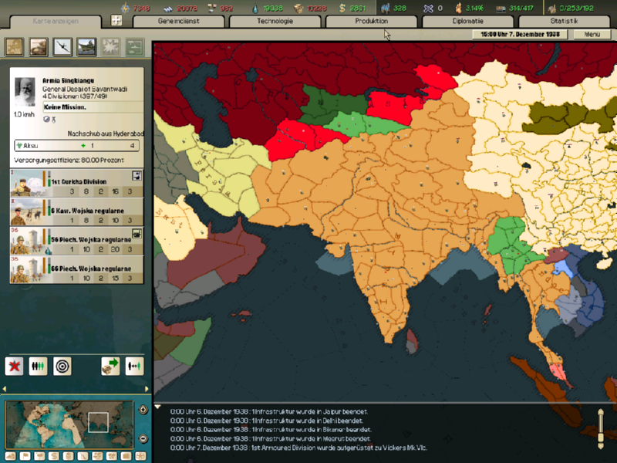Click the split army button
The image size is (617, 463).
pyautogui.click(x=134, y=366)
